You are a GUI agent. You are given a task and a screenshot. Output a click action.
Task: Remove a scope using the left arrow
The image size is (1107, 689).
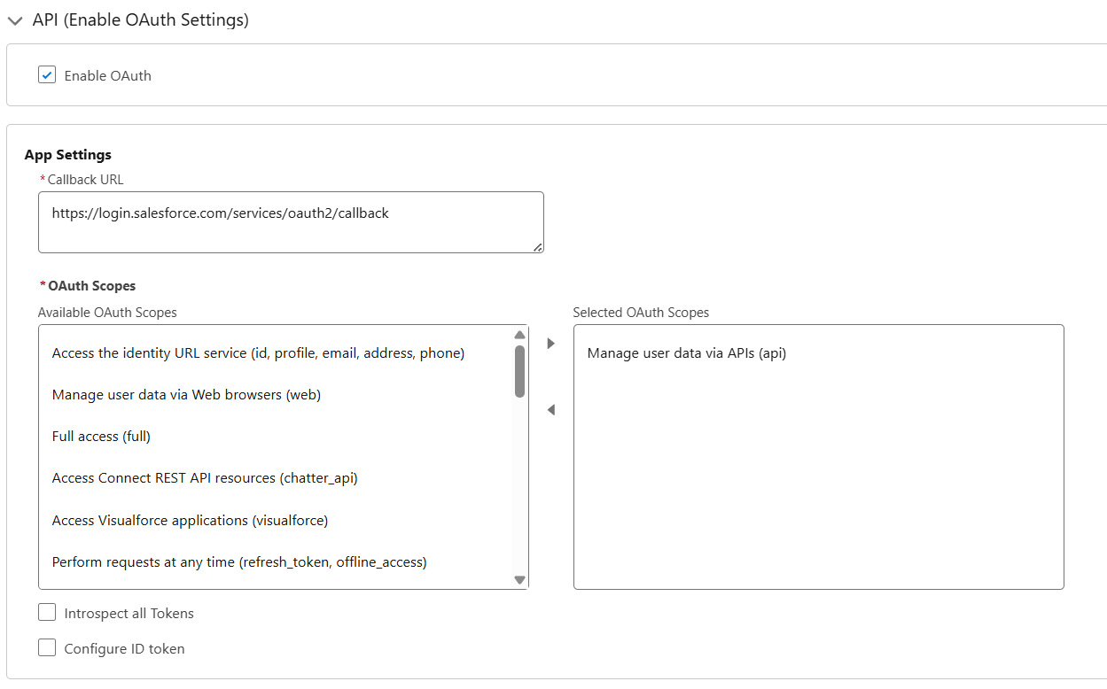coord(550,409)
